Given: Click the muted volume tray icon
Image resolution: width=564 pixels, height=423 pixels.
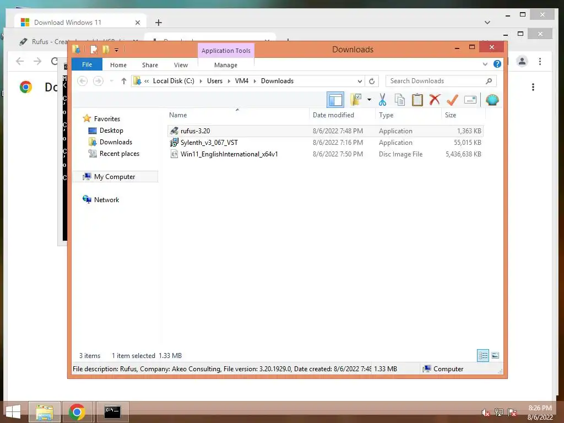Looking at the screenshot, I should (485, 413).
